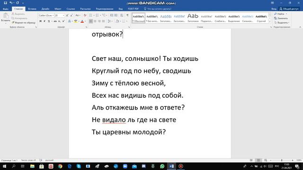This screenshot has width=303, height=170.
Task: Redo the last action
Action: 18,3
